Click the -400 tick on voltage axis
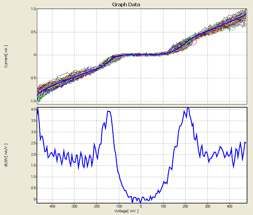The width and height of the screenshot is (253, 215). (52, 206)
